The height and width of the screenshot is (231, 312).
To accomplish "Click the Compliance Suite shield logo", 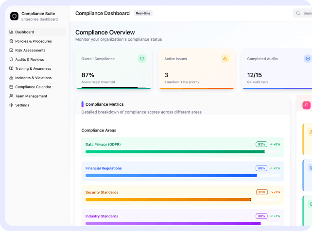I will [x=14, y=16].
